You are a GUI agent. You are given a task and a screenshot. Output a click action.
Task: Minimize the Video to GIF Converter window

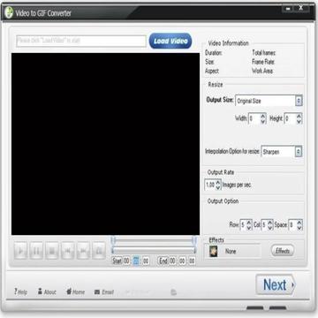tap(288, 9)
